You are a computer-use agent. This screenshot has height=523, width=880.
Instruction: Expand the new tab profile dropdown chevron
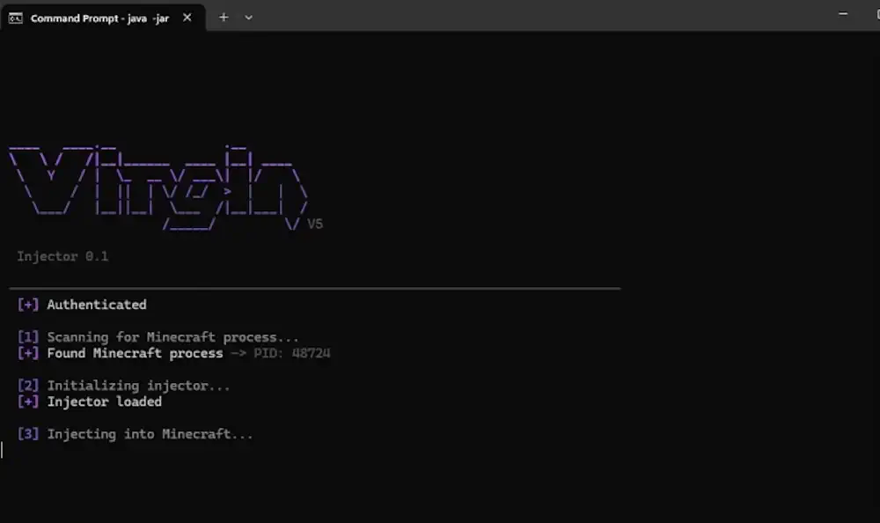point(248,18)
